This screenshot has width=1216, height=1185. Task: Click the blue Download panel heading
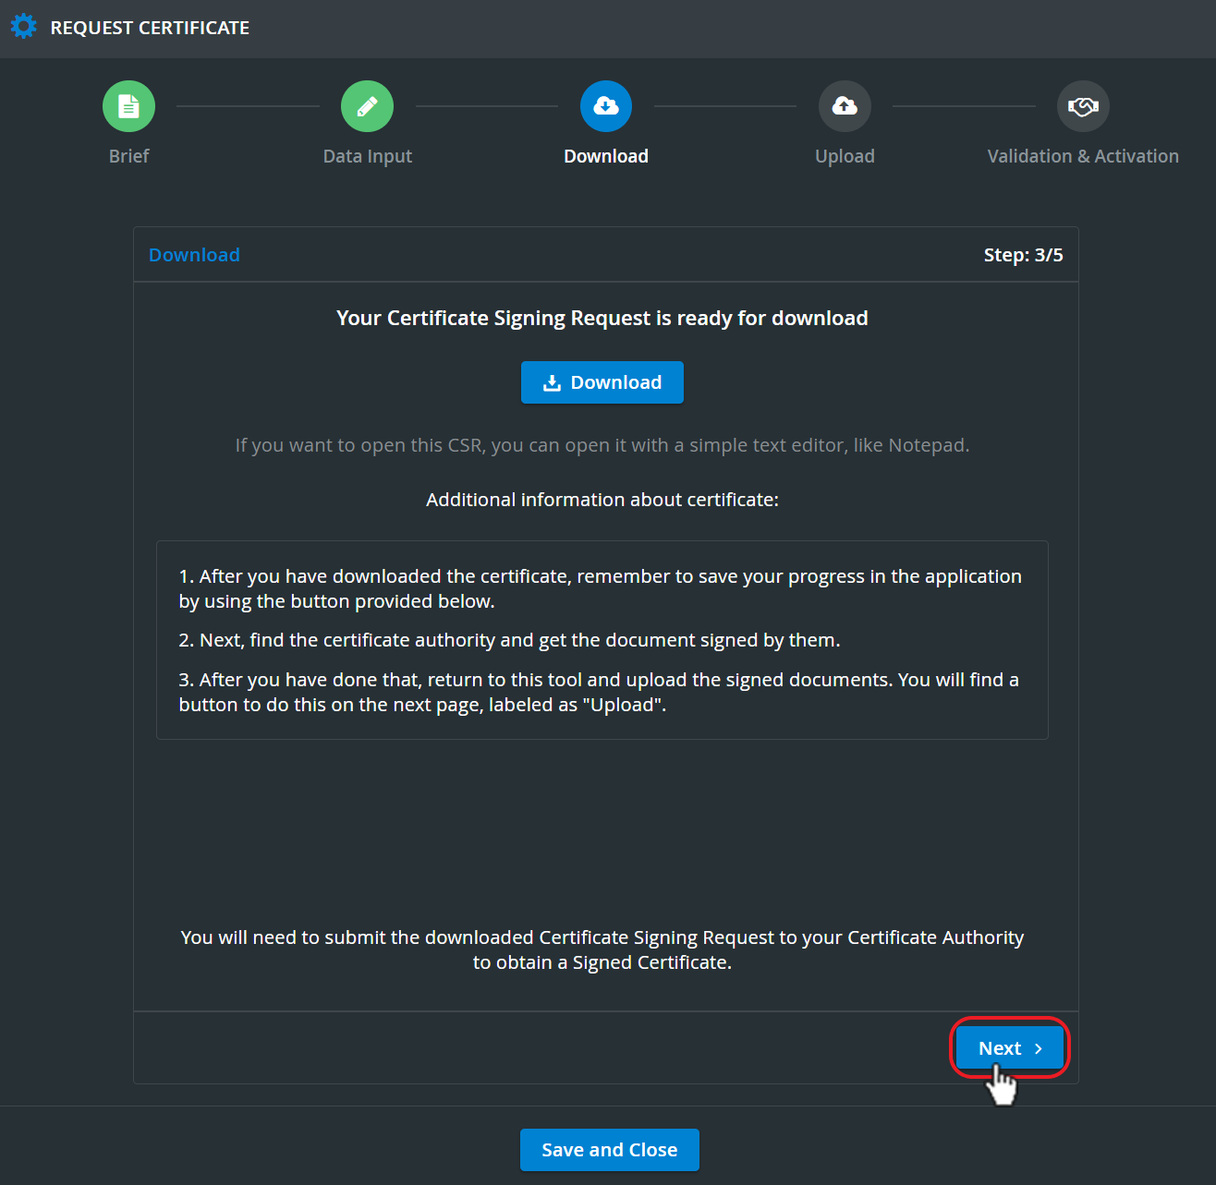pyautogui.click(x=194, y=255)
